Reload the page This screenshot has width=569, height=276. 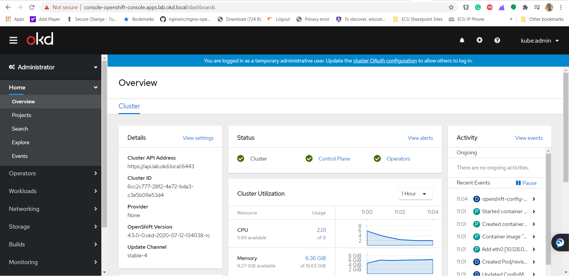[32, 7]
